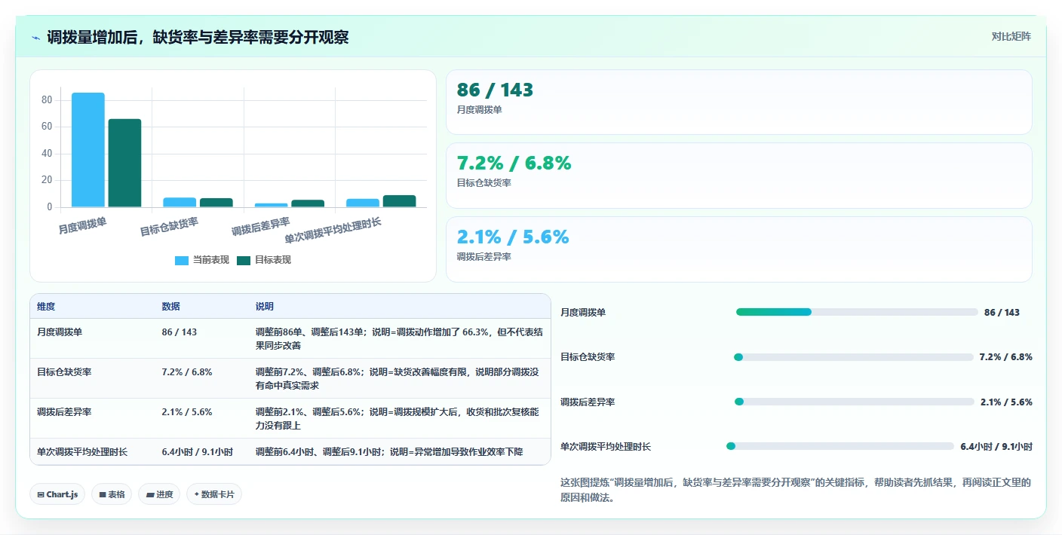This screenshot has height=535, width=1062.
Task: Click the 调拨后差异率 progress bar
Action: pyautogui.click(x=855, y=402)
